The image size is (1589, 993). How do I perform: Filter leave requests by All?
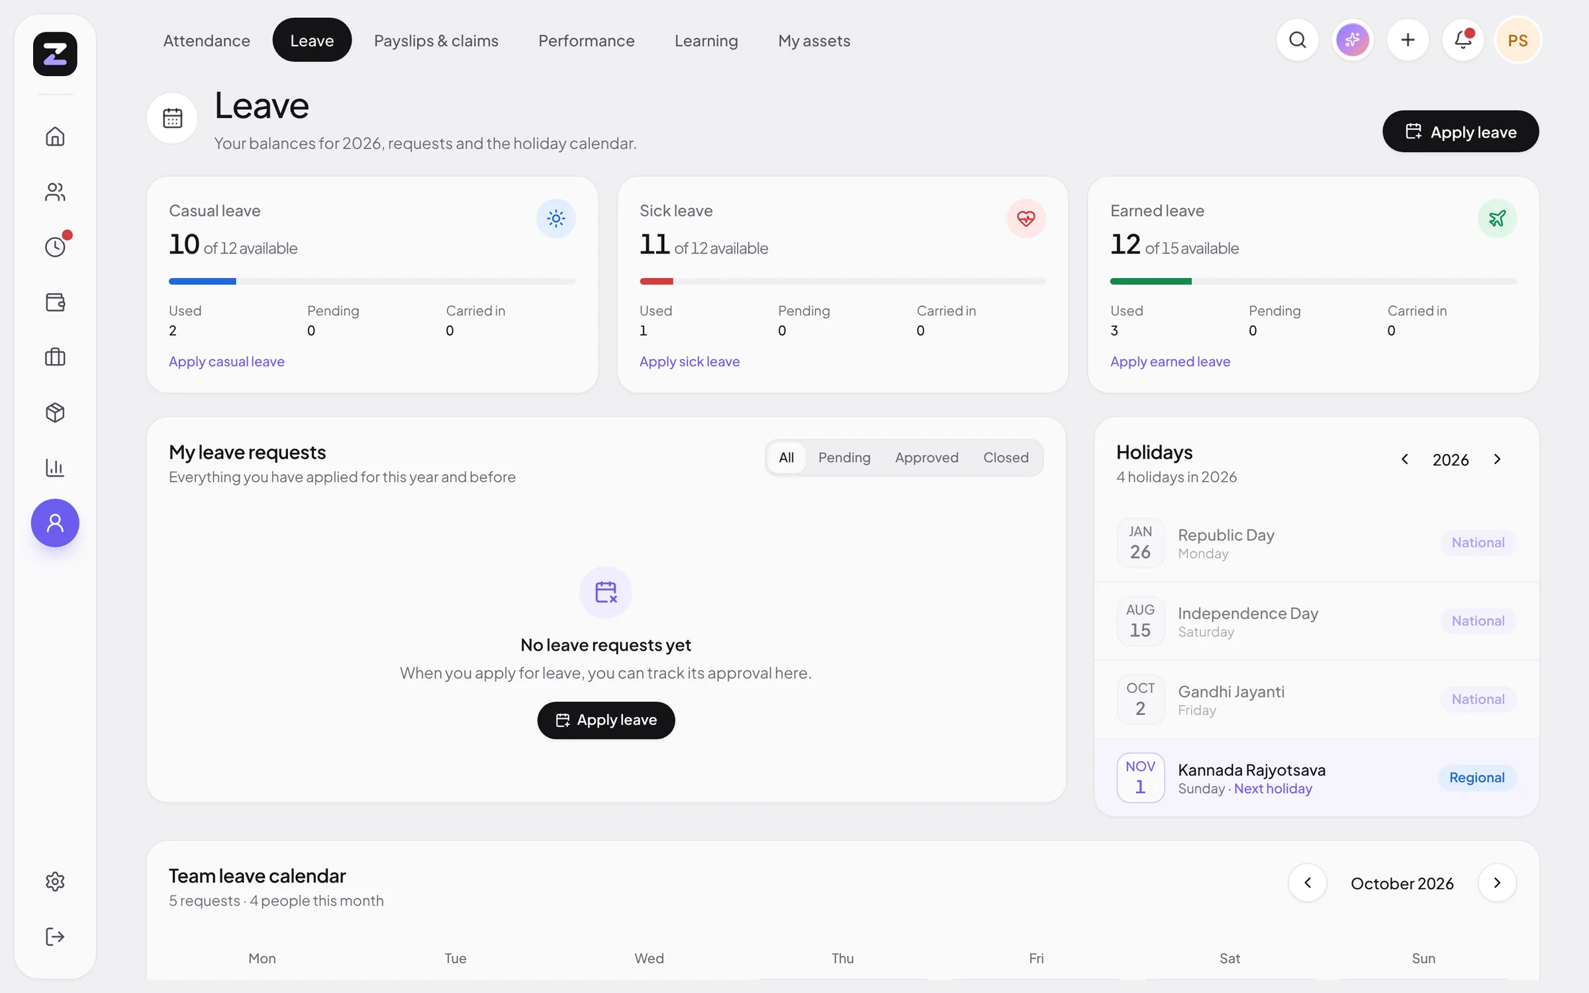[787, 457]
